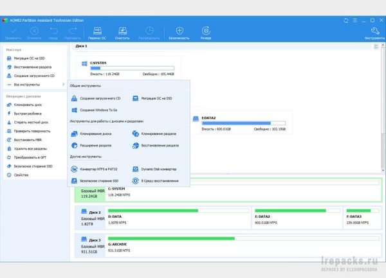Image resolution: width=386 pixels, height=278 pixels.
Task: Click the vertical scrollbar of disk list
Action: (383, 107)
